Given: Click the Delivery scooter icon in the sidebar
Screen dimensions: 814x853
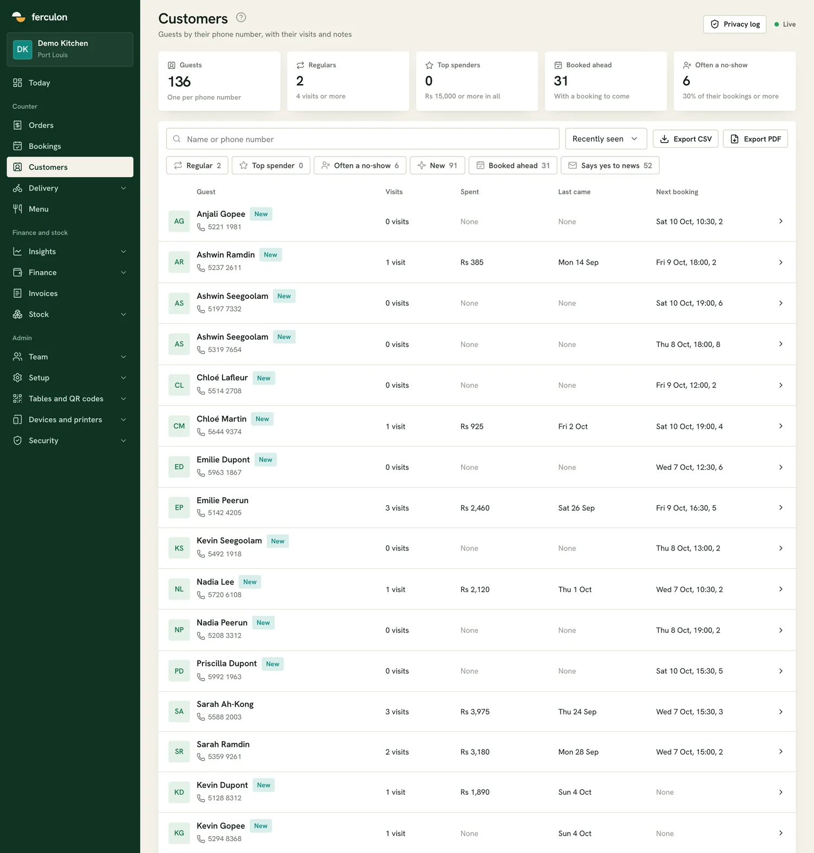Looking at the screenshot, I should [17, 188].
